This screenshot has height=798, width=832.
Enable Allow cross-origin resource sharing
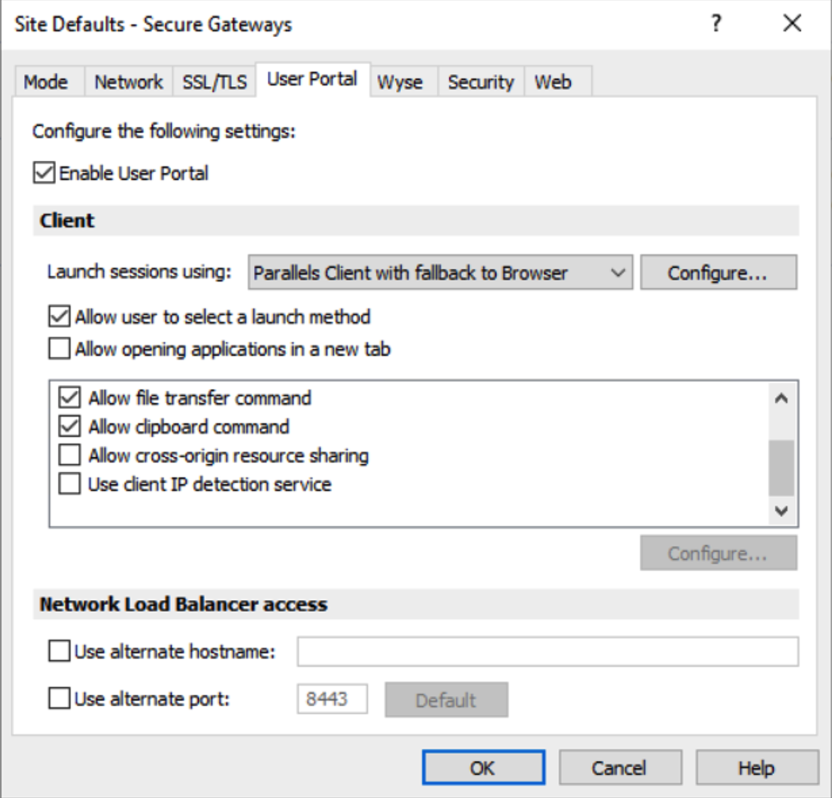point(70,456)
